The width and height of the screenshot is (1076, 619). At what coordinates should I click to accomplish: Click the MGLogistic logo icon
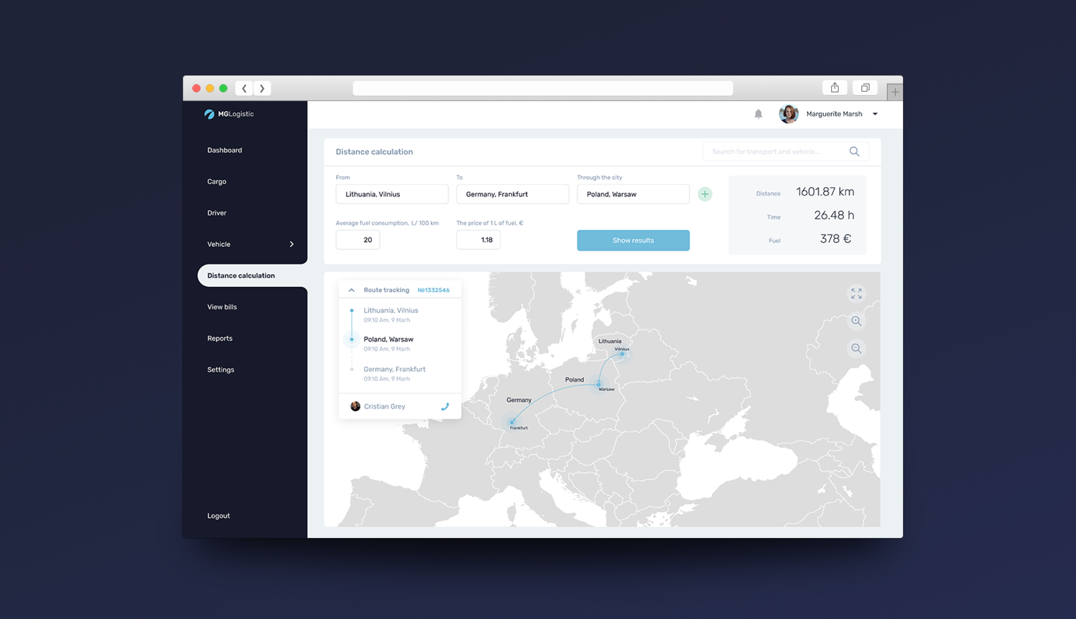pyautogui.click(x=210, y=114)
